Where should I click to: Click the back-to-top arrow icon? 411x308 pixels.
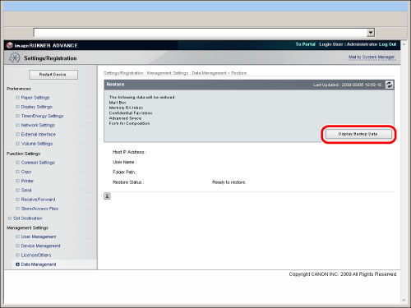pyautogui.click(x=107, y=196)
